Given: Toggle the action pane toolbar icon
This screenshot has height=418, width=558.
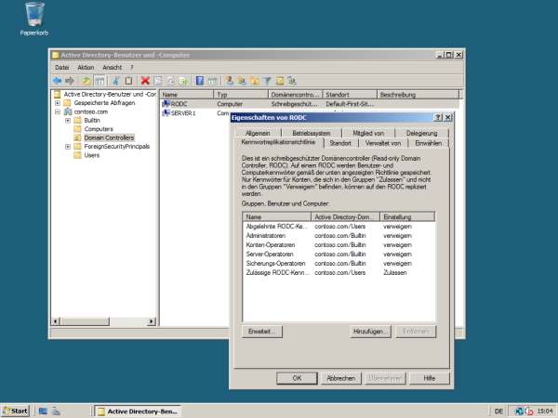Looking at the screenshot, I should [x=212, y=81].
